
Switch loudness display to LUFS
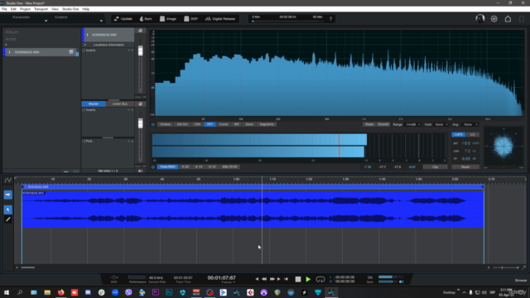point(458,134)
